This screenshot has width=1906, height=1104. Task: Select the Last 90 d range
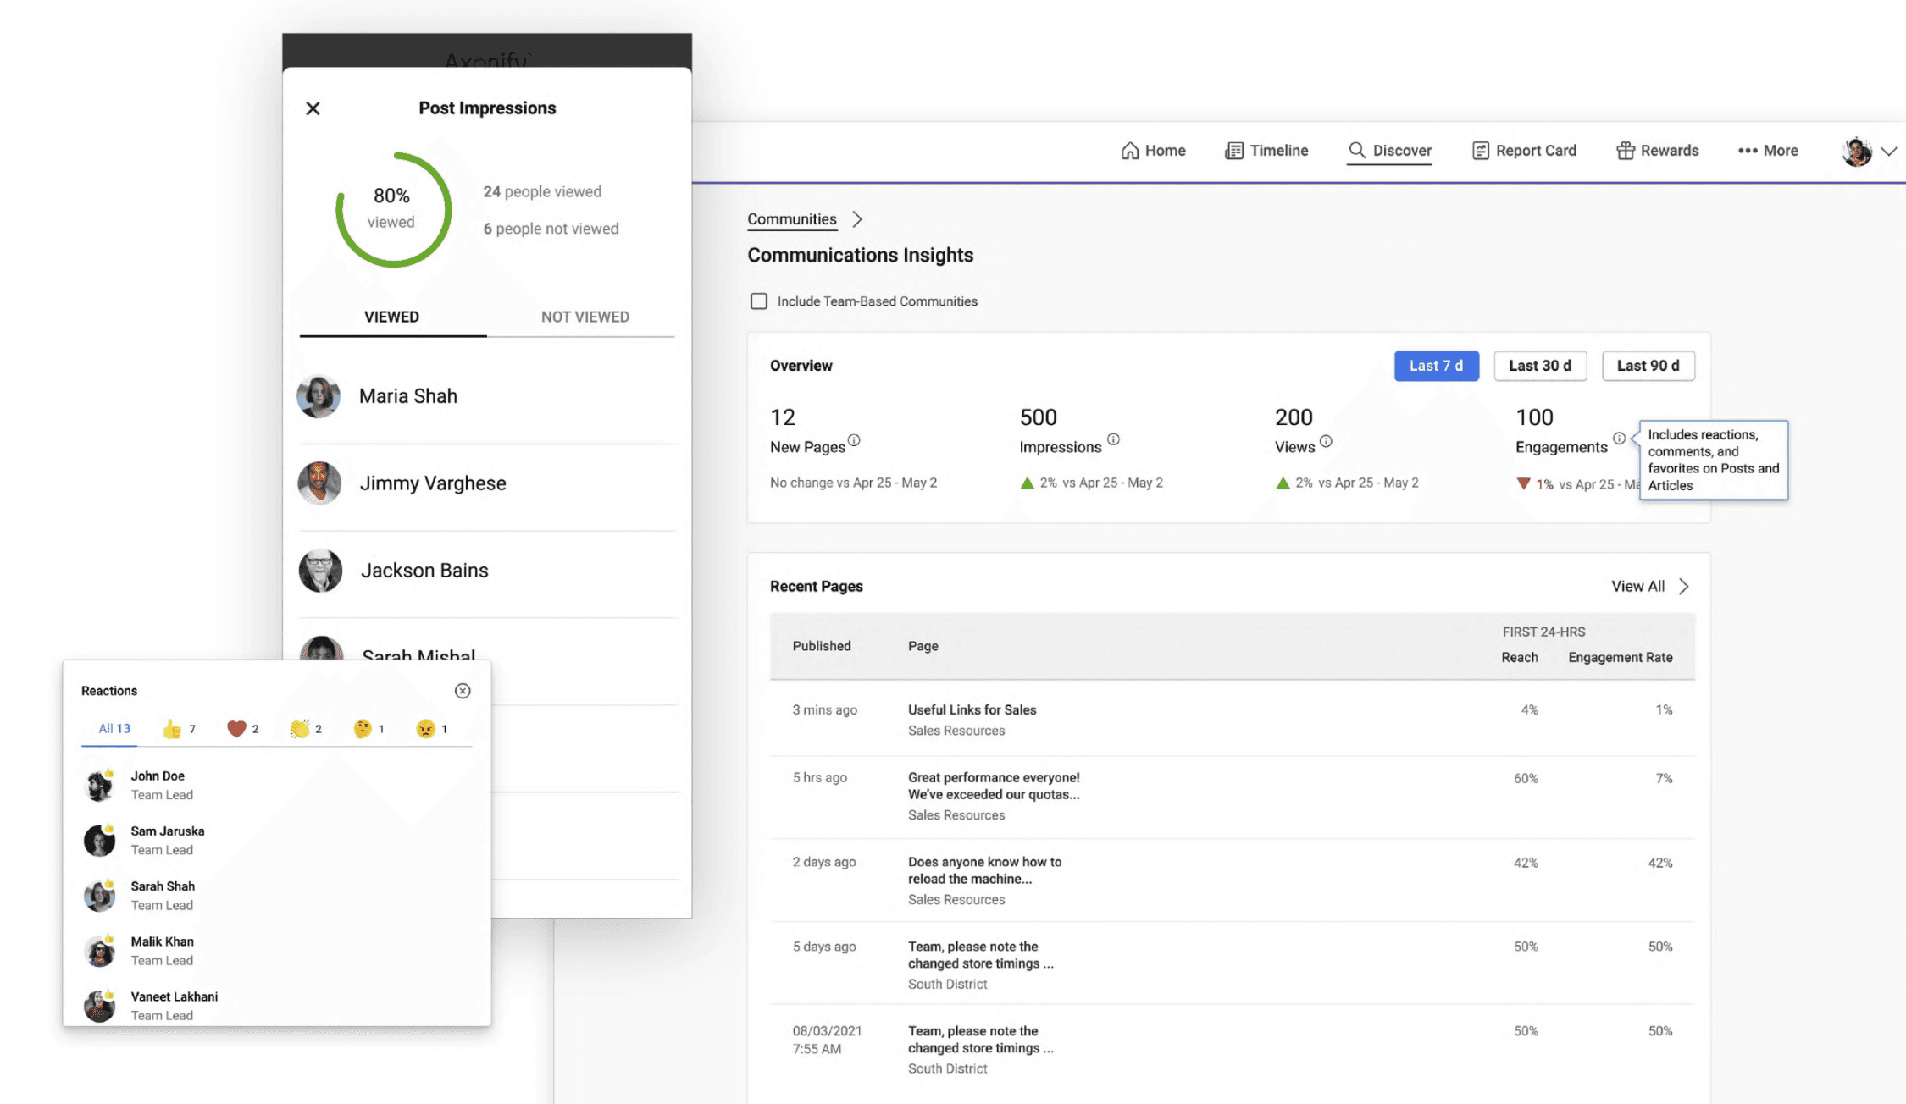[1648, 366]
